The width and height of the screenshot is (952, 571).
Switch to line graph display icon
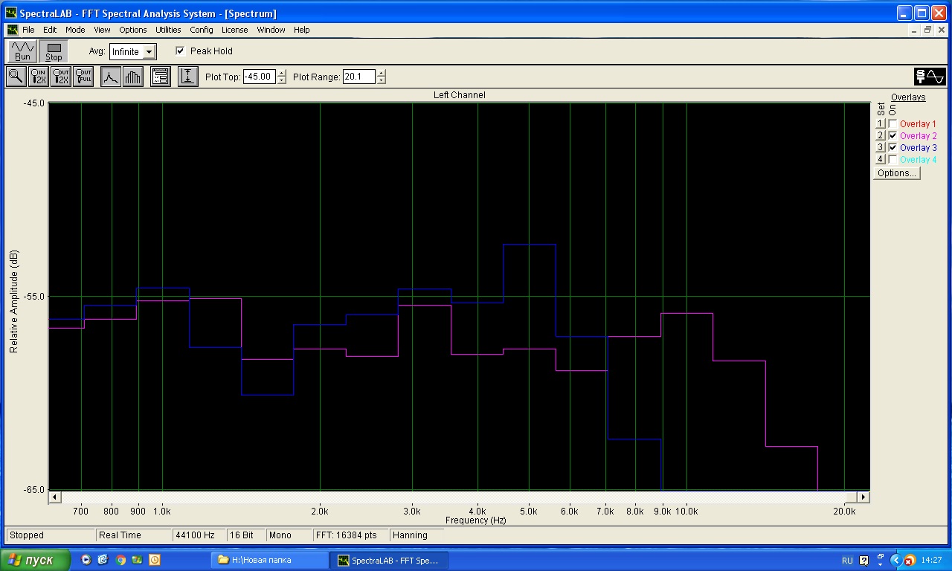point(111,77)
